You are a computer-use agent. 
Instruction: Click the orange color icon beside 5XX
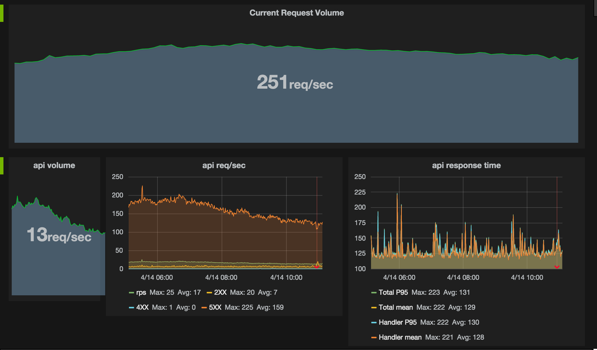[204, 308]
